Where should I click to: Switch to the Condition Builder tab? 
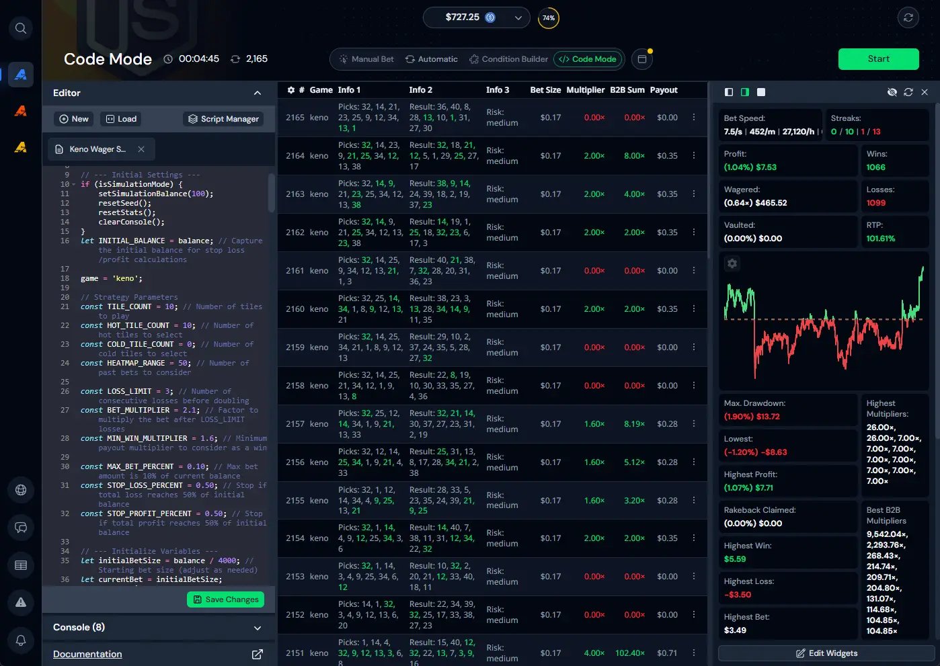(508, 59)
